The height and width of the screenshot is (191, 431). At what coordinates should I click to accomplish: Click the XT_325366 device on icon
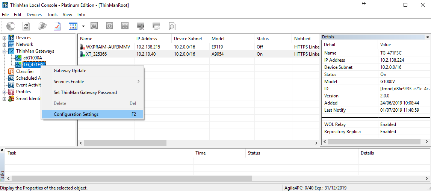[82, 54]
